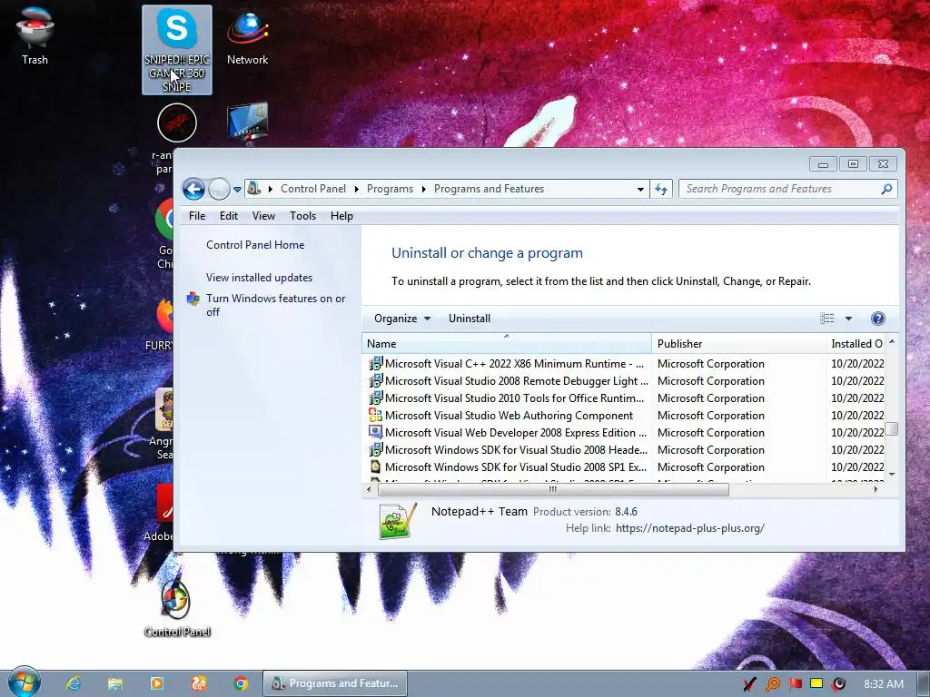Go to Control Panel Home
The image size is (930, 697).
(255, 245)
